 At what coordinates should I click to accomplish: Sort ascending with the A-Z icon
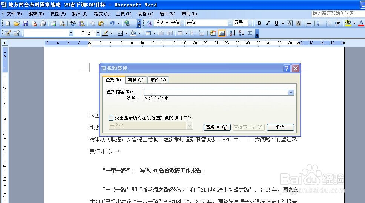pyautogui.click(x=232, y=33)
